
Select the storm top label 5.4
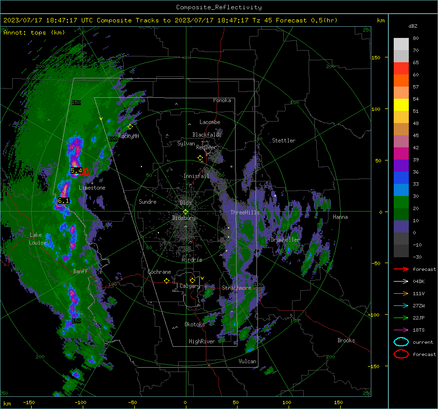coord(76,170)
